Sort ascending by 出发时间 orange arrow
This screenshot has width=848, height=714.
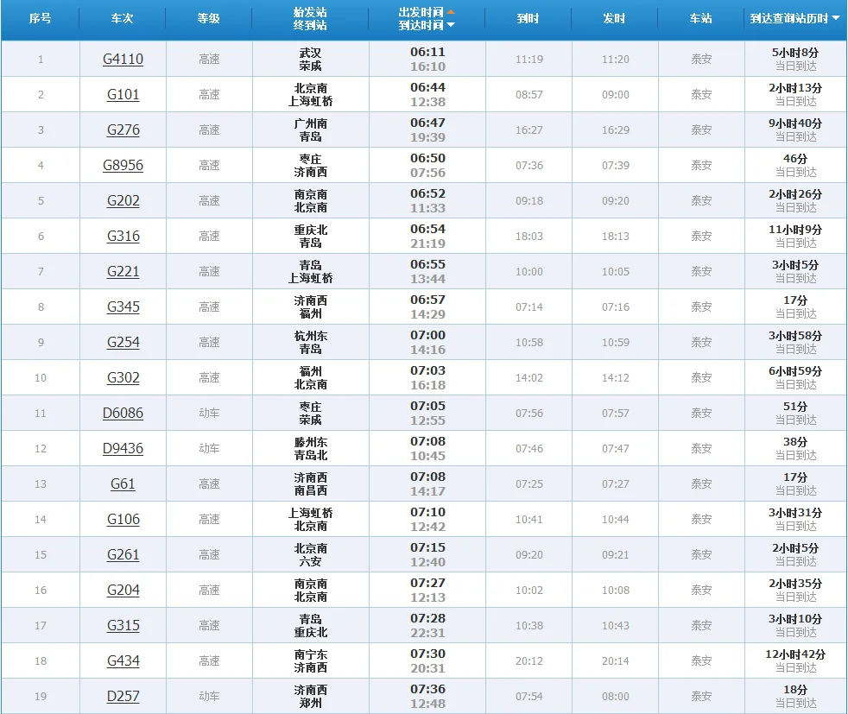[450, 12]
